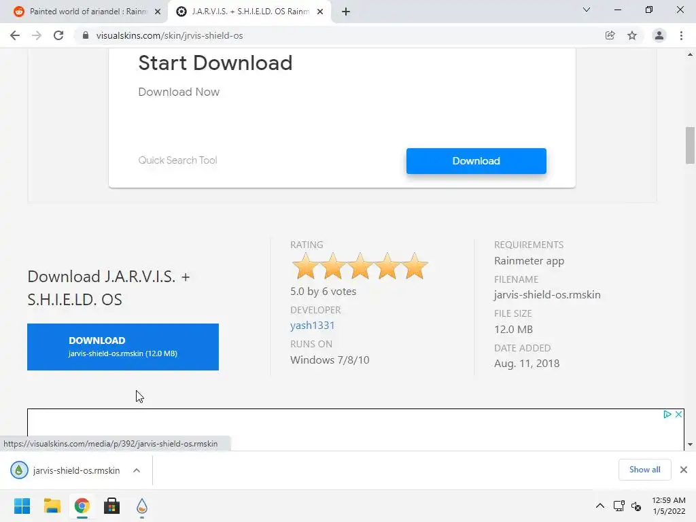The width and height of the screenshot is (696, 522).
Task: Open the Windows Start menu
Action: [22, 506]
